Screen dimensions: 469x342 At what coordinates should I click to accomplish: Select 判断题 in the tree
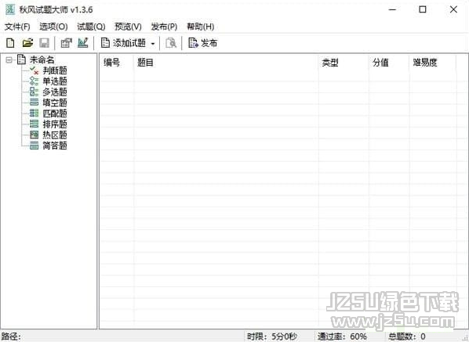pos(55,70)
